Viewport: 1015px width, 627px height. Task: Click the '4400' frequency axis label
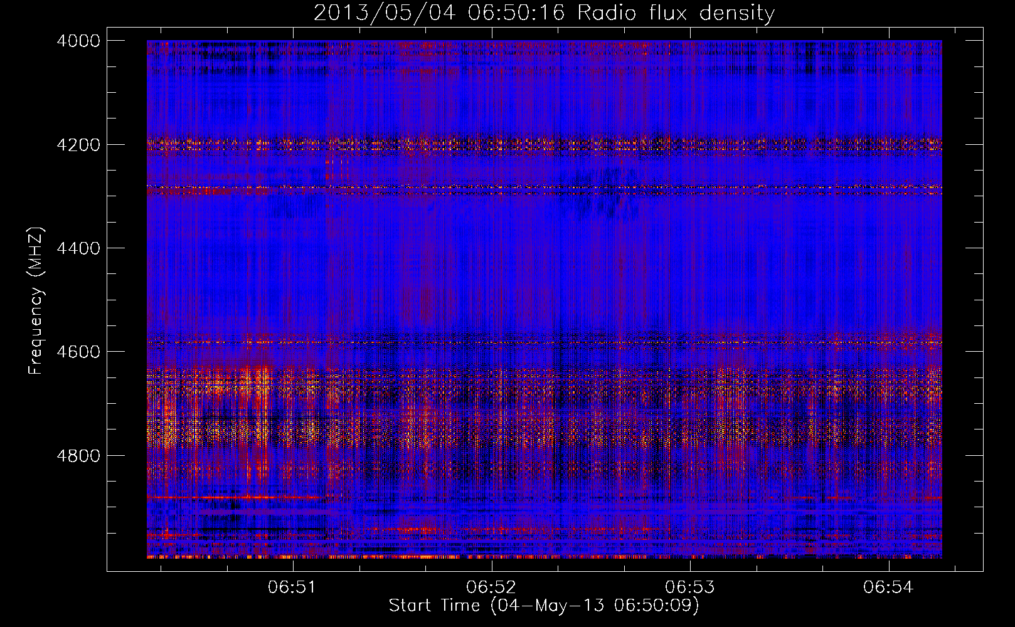pos(78,248)
